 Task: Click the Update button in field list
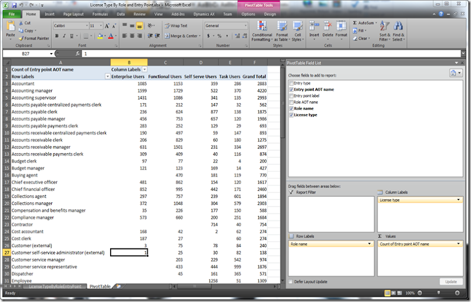(450, 282)
